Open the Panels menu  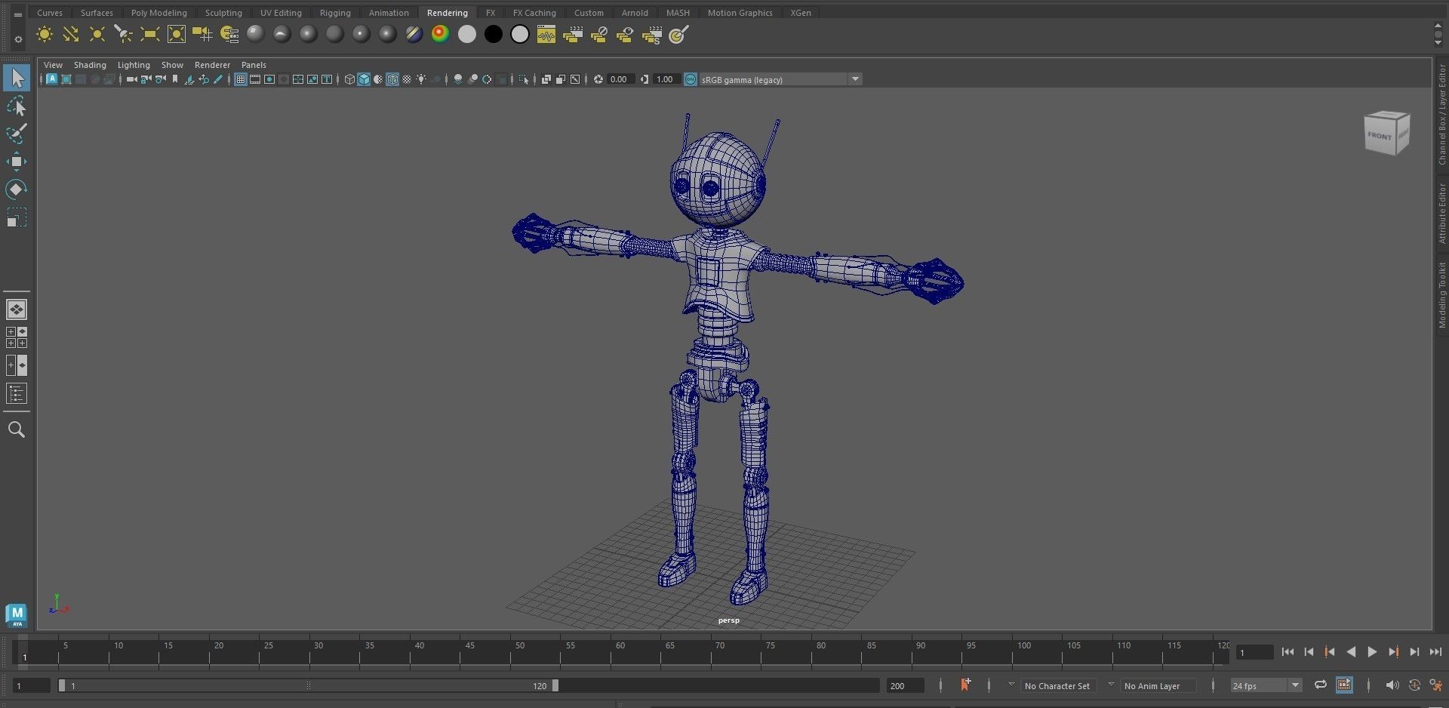254,65
